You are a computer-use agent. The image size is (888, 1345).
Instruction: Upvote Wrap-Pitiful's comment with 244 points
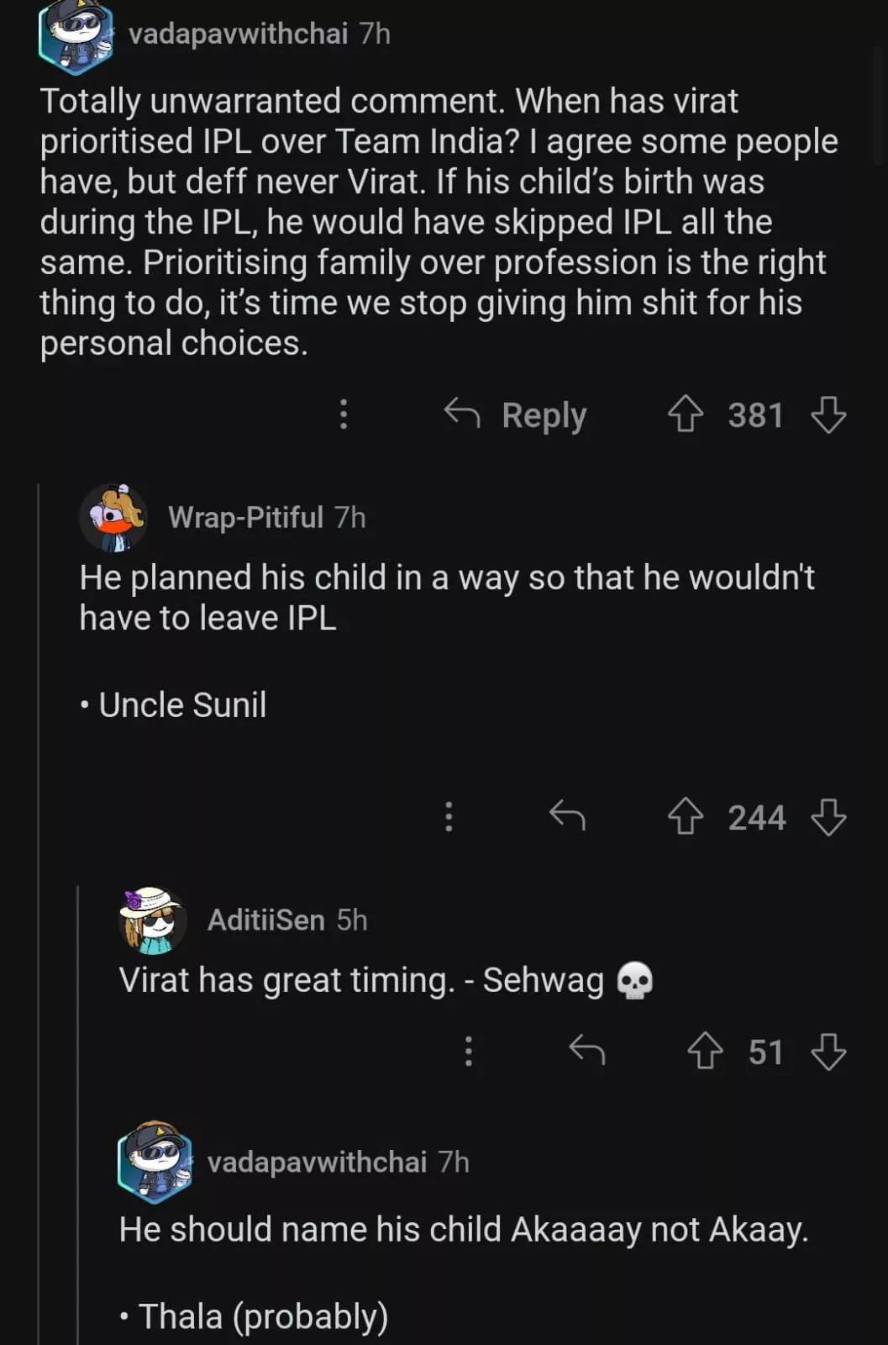click(x=686, y=816)
